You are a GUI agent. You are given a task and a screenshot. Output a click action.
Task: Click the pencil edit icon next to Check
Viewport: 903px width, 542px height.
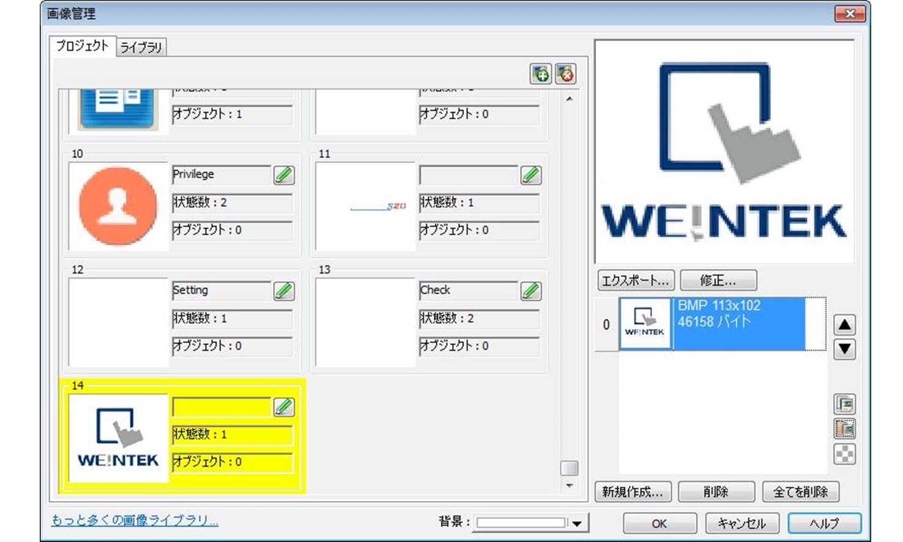(530, 291)
